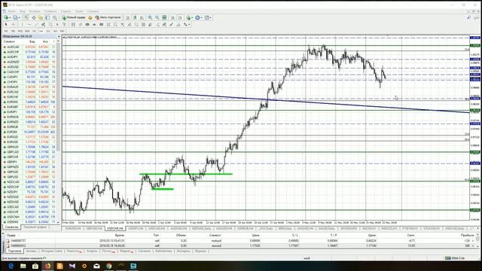This screenshot has width=482, height=271.
Task: Select the cursor pointer tool
Action: pyautogui.click(x=6, y=24)
